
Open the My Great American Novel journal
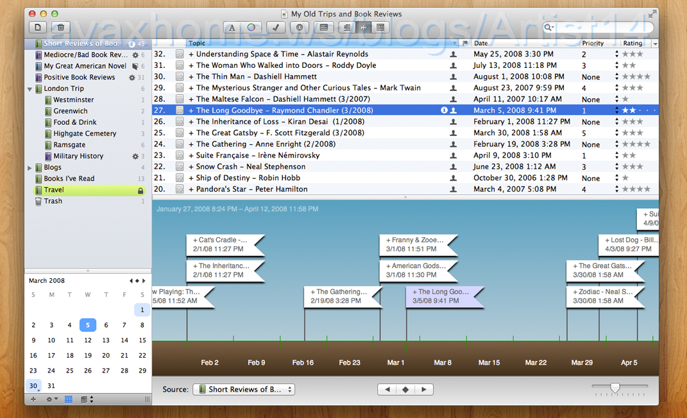coord(89,66)
